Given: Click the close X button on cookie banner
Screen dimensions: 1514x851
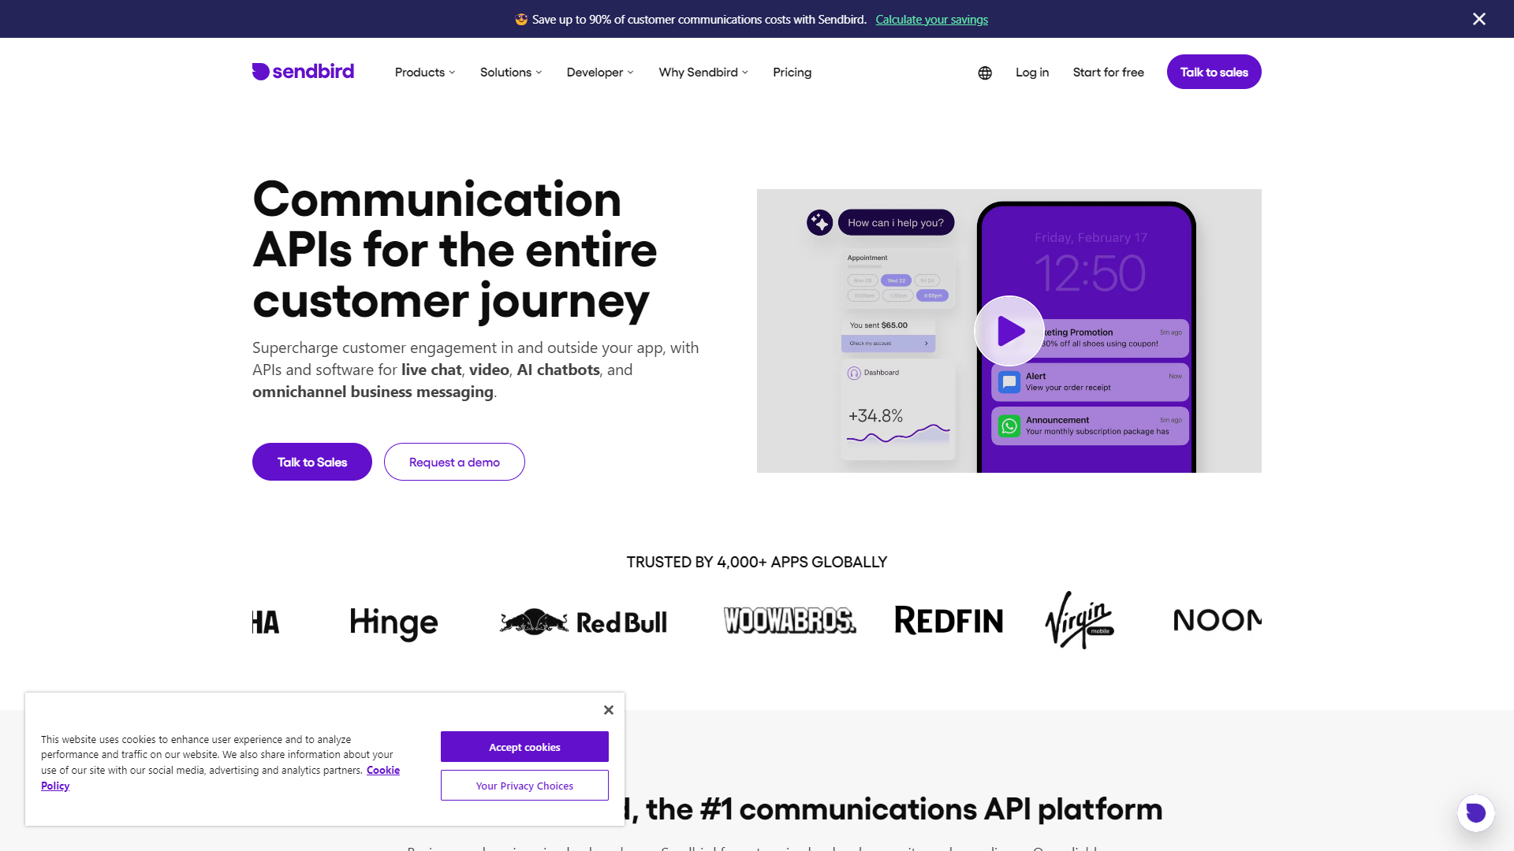Looking at the screenshot, I should pyautogui.click(x=608, y=710).
